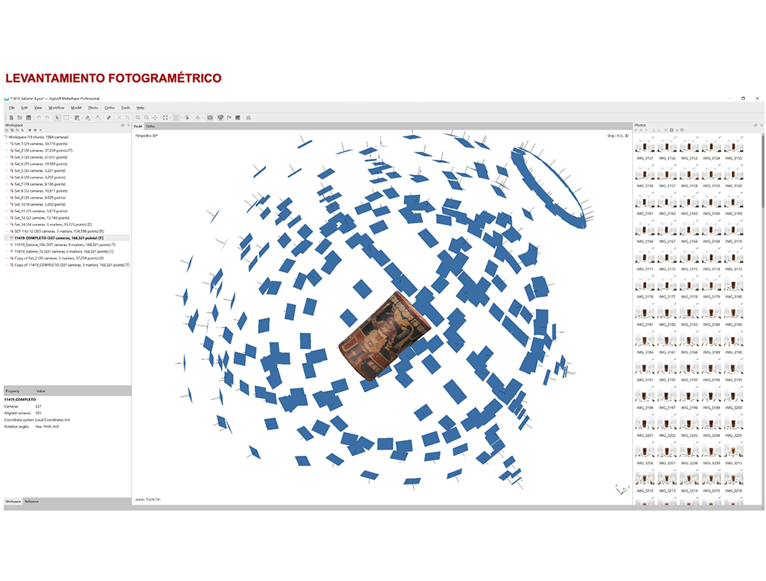Expand the 11419_COMPLETO chunk tree node
Image resolution: width=766 pixels, height=581 pixels.
pos(7,238)
